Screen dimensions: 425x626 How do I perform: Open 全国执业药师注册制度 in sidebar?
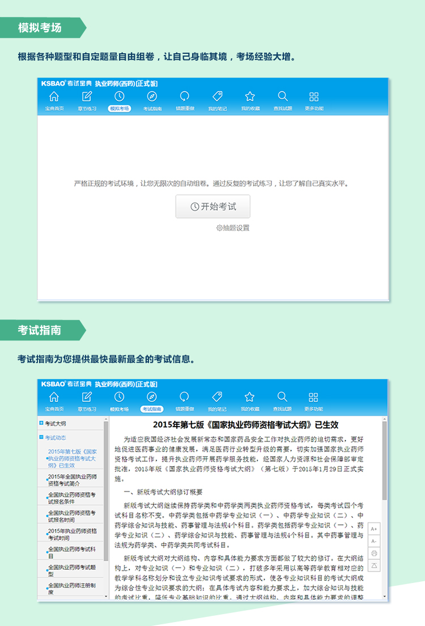point(72,589)
